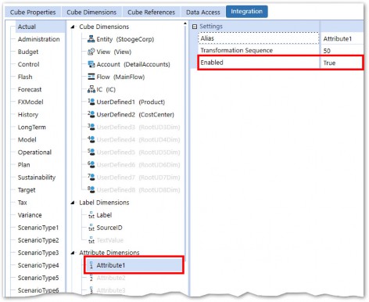Image resolution: width=369 pixels, height=302 pixels.
Task: Select the History scenario type
Action: (x=28, y=114)
